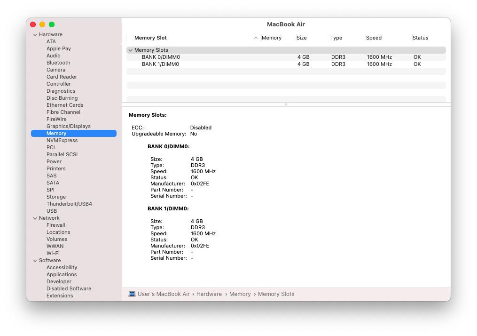The height and width of the screenshot is (336, 477).
Task: Click the Memory Slot sort arrow
Action: click(256, 38)
